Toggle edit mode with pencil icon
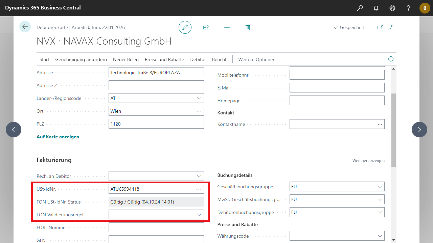433x243 pixels. 185,27
